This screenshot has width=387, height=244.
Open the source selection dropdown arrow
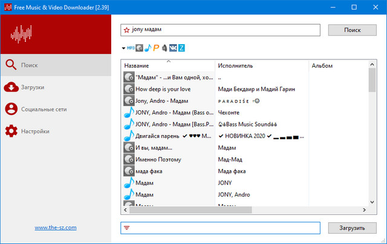(123, 48)
